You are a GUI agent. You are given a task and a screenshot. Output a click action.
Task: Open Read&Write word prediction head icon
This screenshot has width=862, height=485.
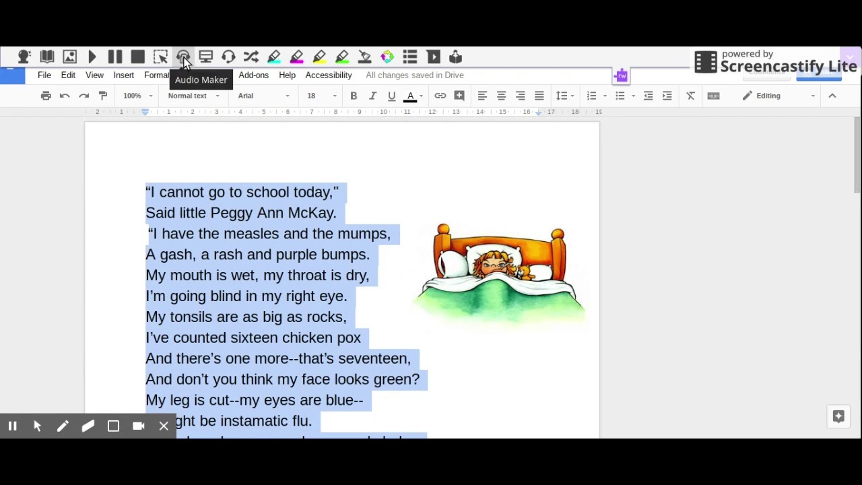click(x=24, y=57)
